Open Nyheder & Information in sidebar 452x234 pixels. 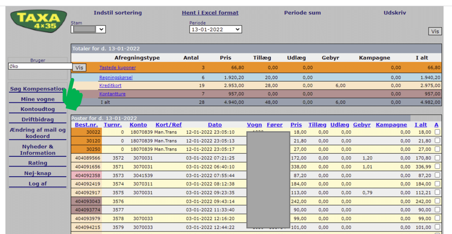[38, 150]
